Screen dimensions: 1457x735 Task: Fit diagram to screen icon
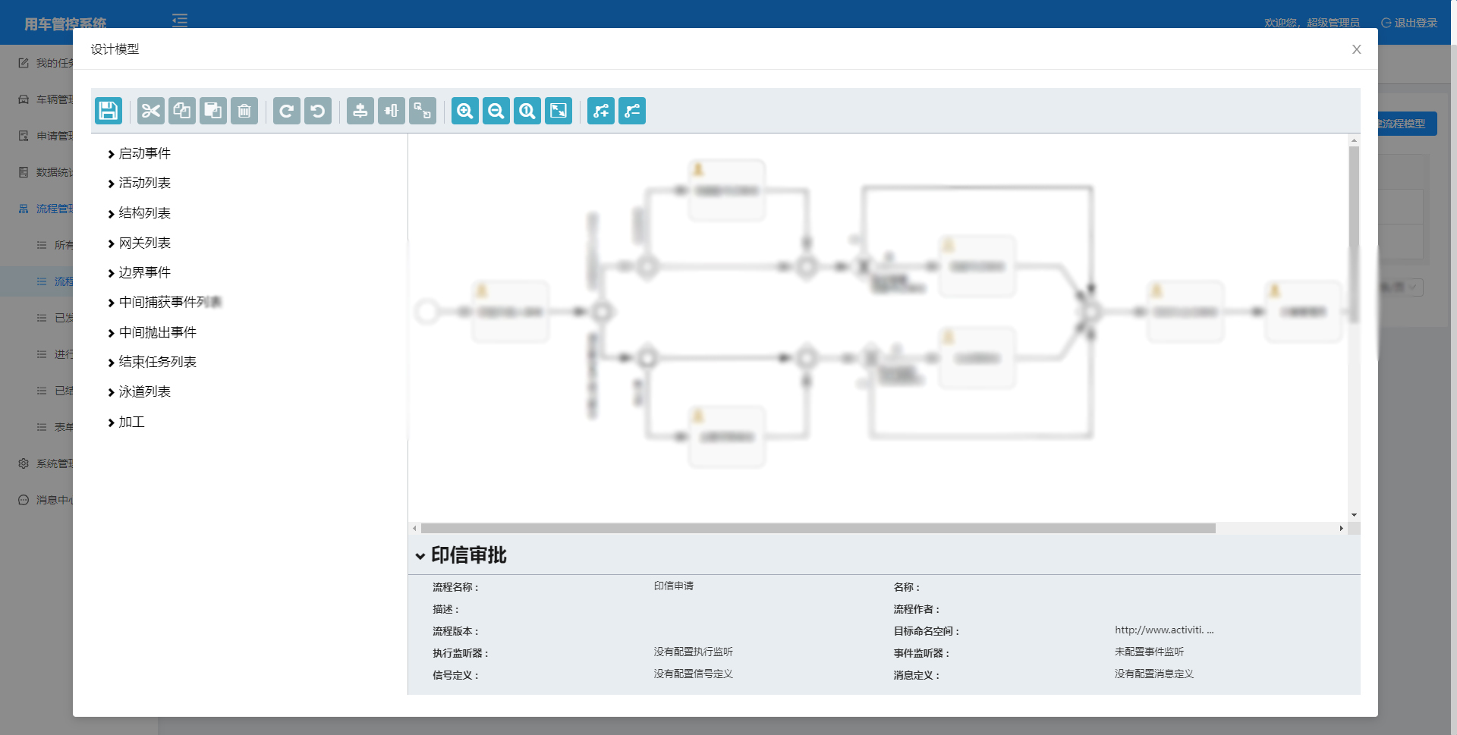coord(559,111)
